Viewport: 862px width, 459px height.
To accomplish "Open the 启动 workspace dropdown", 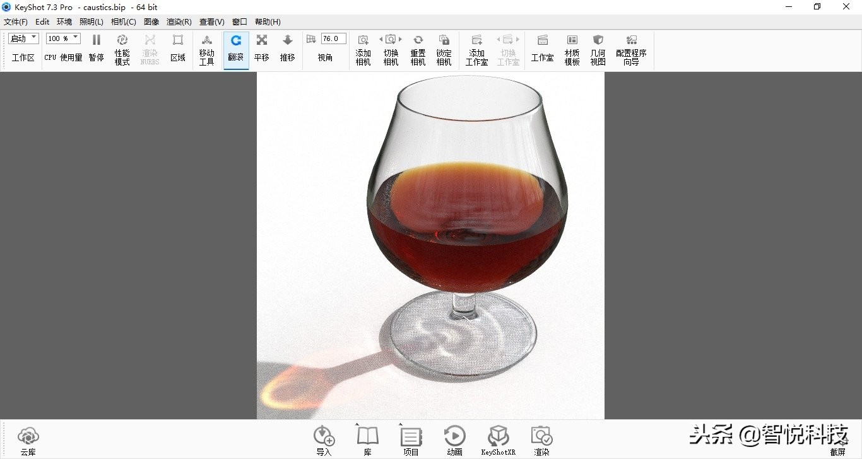I will pyautogui.click(x=23, y=38).
